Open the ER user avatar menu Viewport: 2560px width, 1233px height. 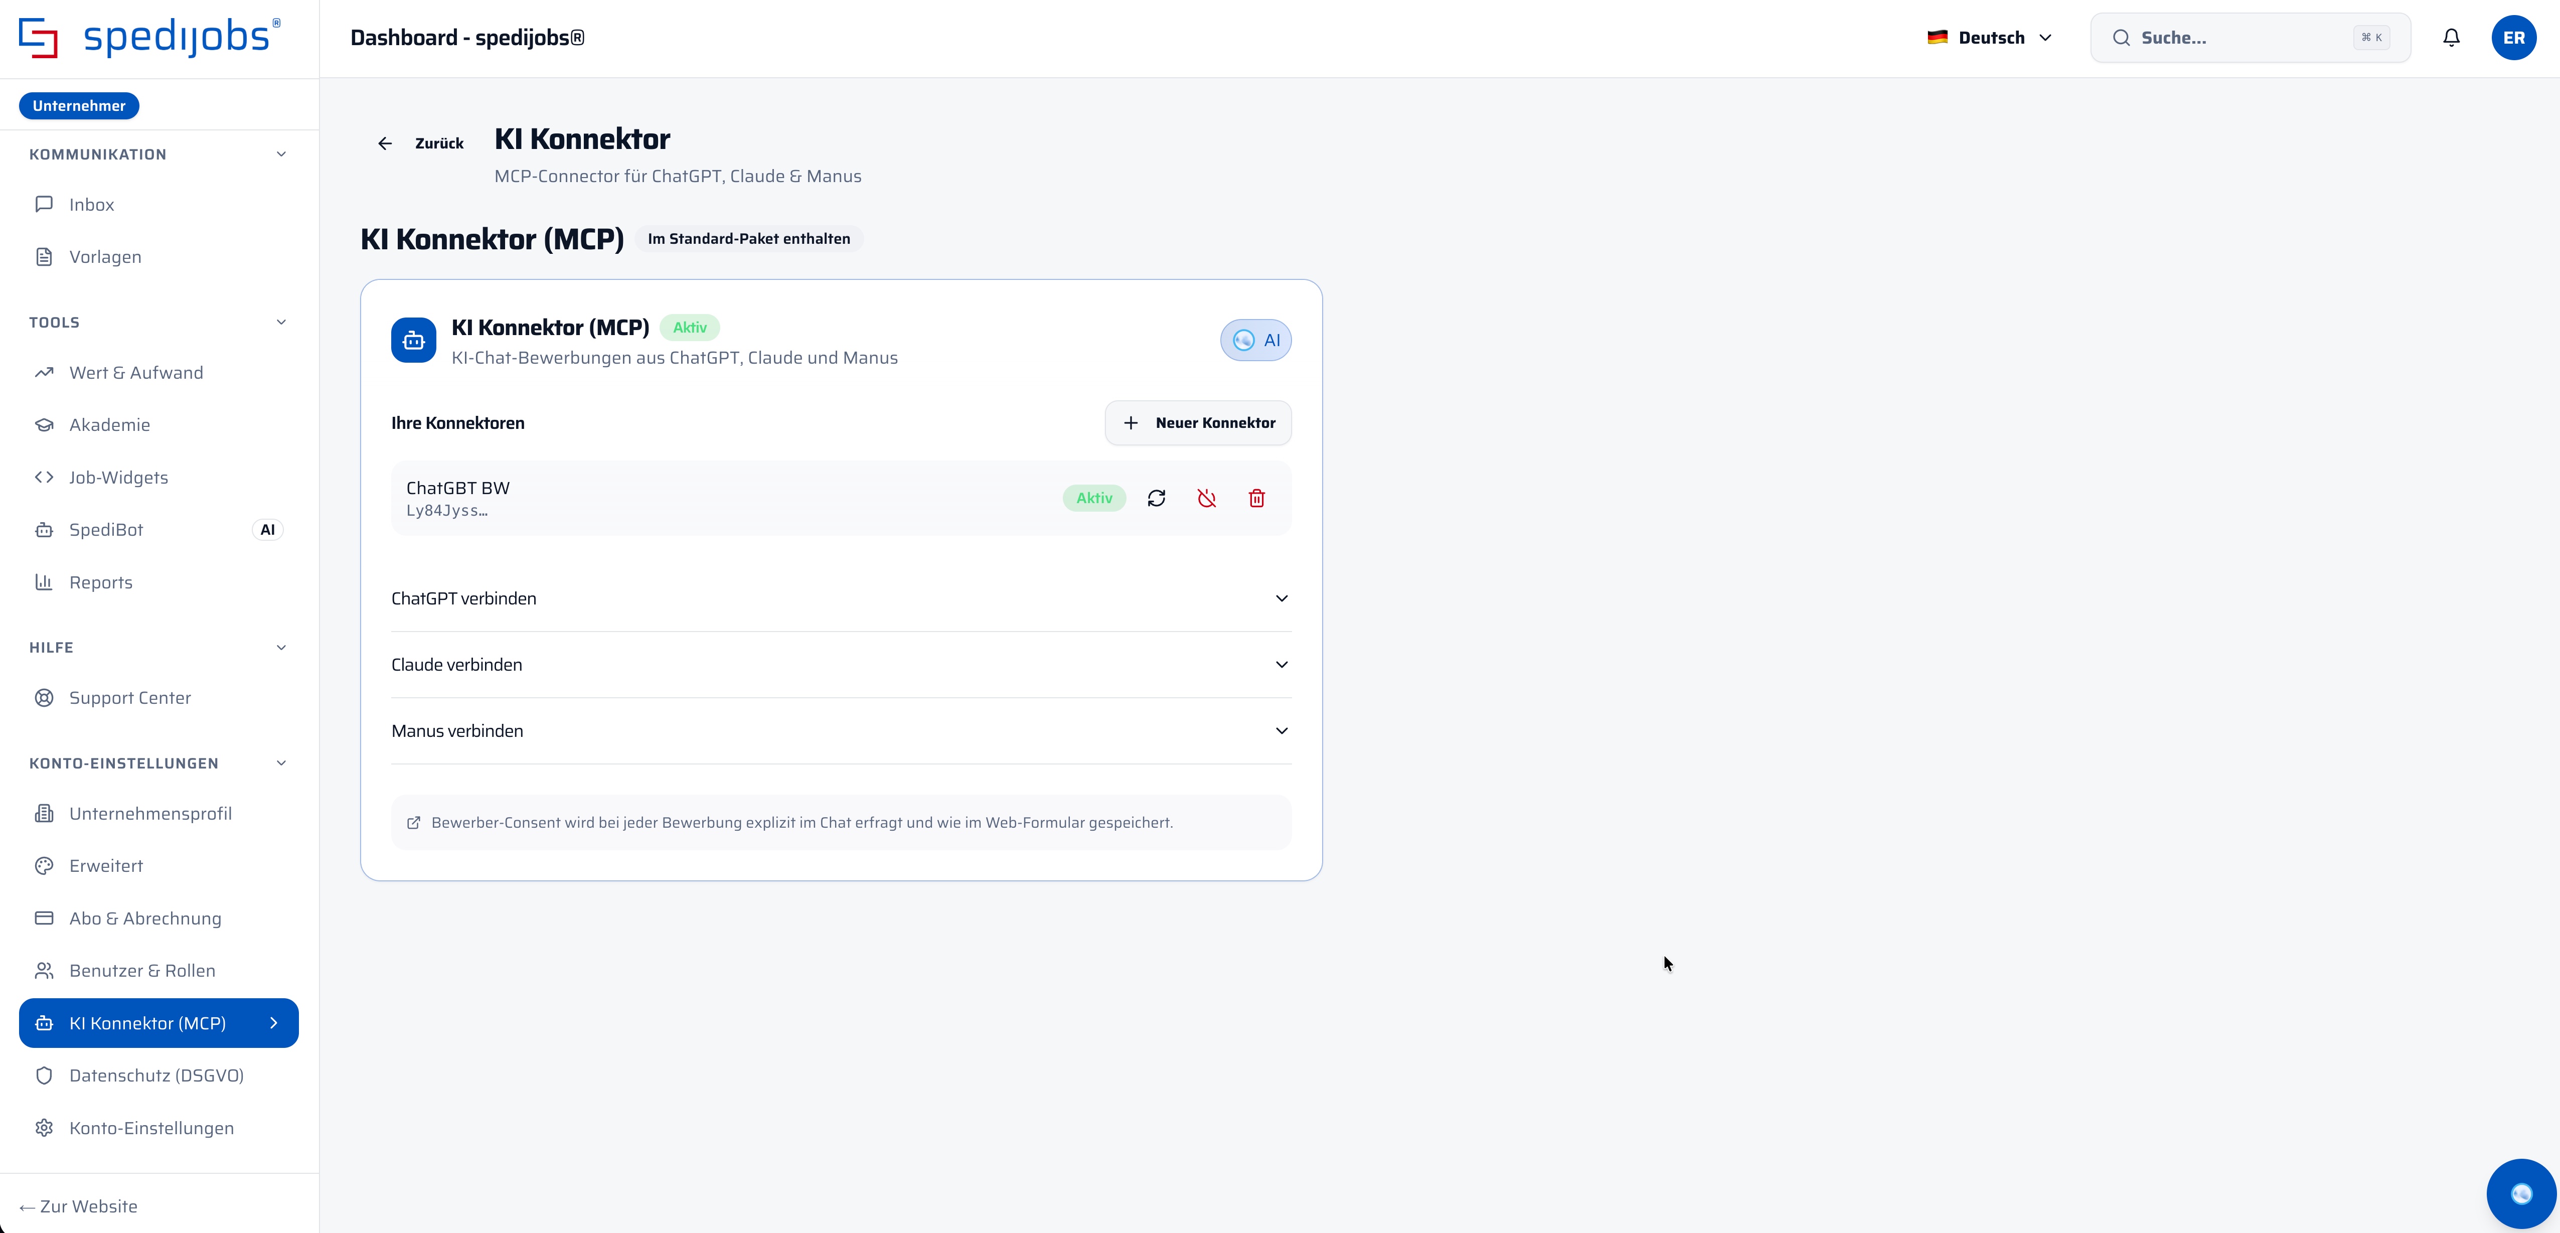tap(2513, 38)
